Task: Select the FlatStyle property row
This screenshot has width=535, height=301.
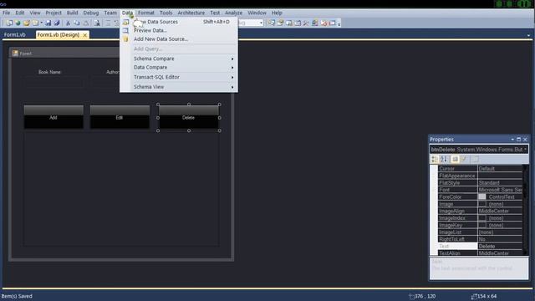Action: (x=480, y=182)
